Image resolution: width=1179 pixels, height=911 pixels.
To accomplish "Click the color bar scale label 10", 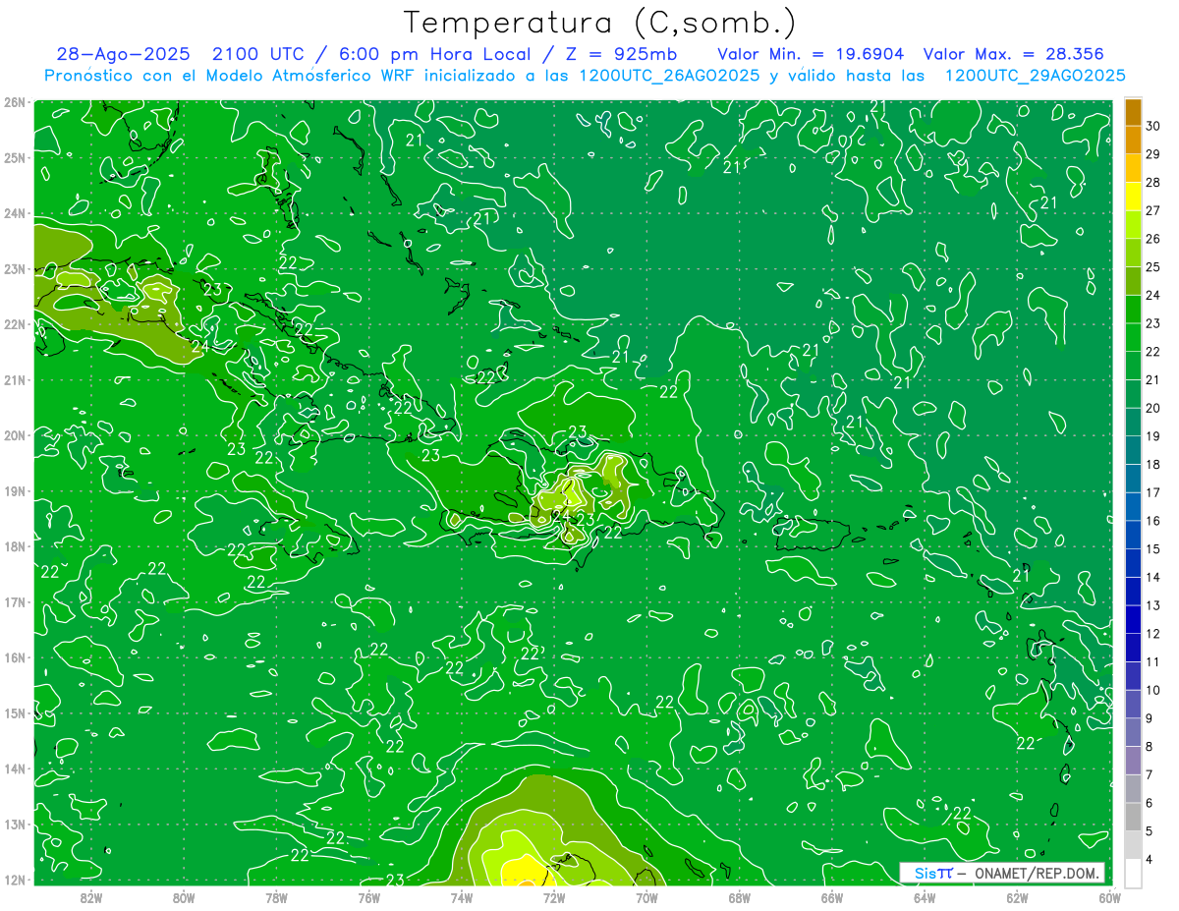I will [x=1153, y=690].
